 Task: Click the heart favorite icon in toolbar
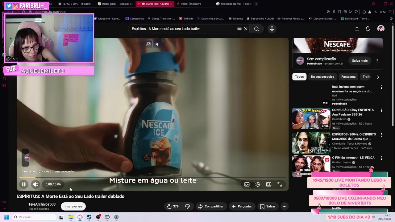point(356,12)
